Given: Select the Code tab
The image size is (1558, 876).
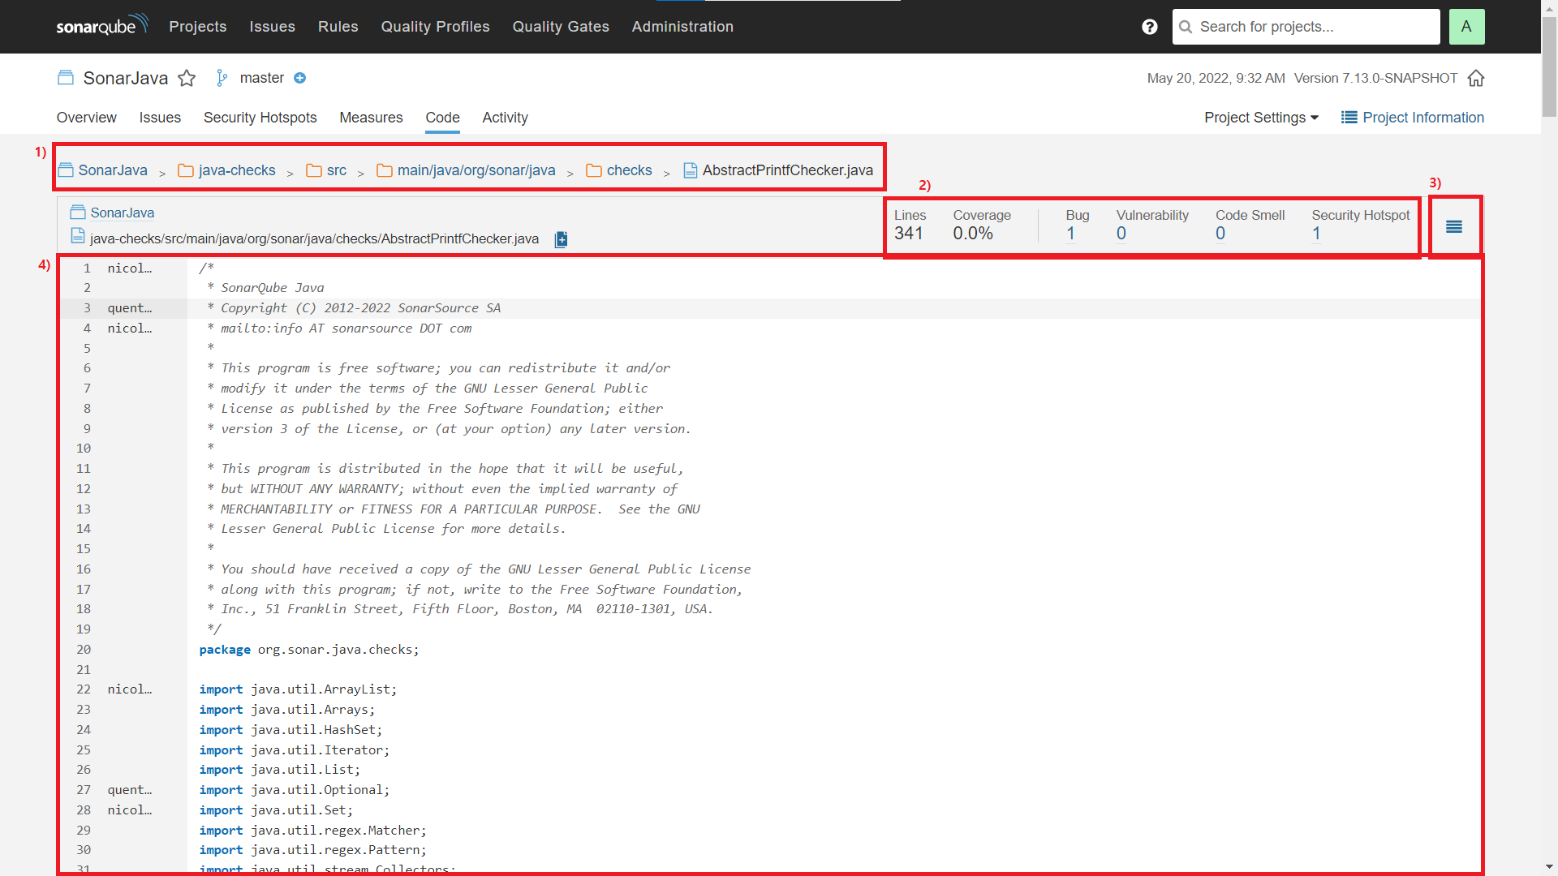Looking at the screenshot, I should click(442, 118).
